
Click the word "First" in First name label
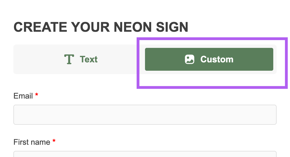[21, 142]
